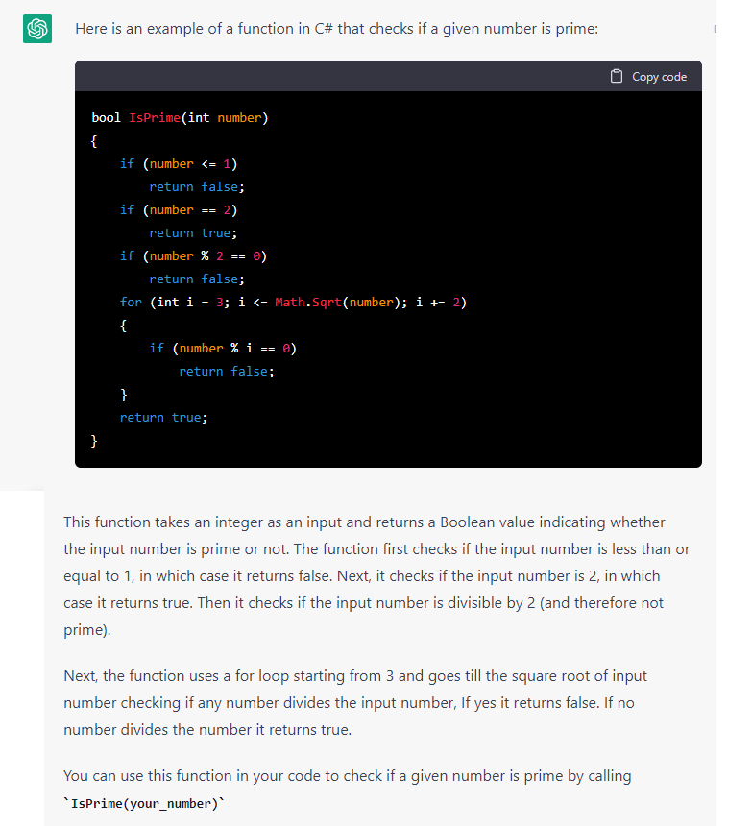Click the intro sentence about C# prime function
This screenshot has height=826, width=752.
pos(336,29)
